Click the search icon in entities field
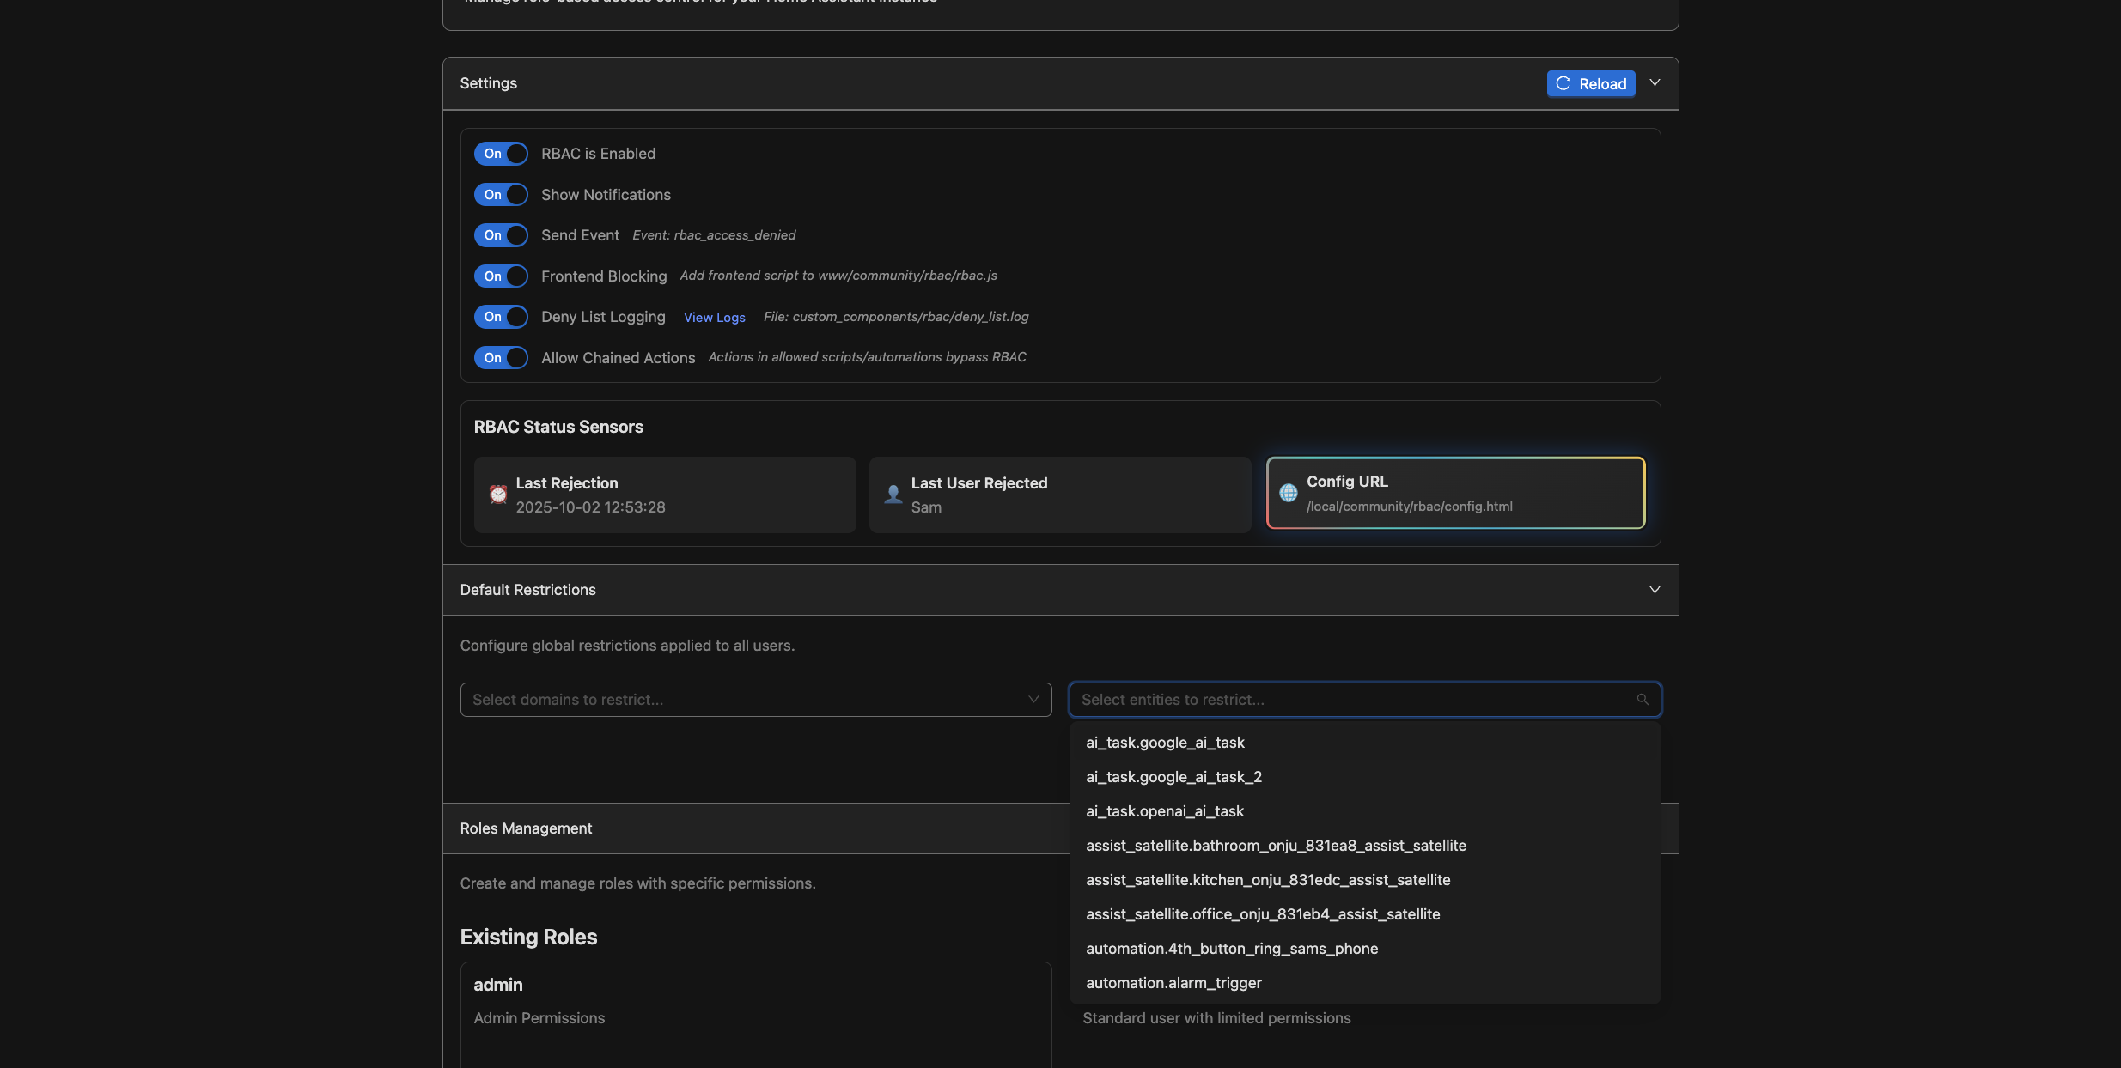This screenshot has width=2121, height=1068. pos(1643,700)
